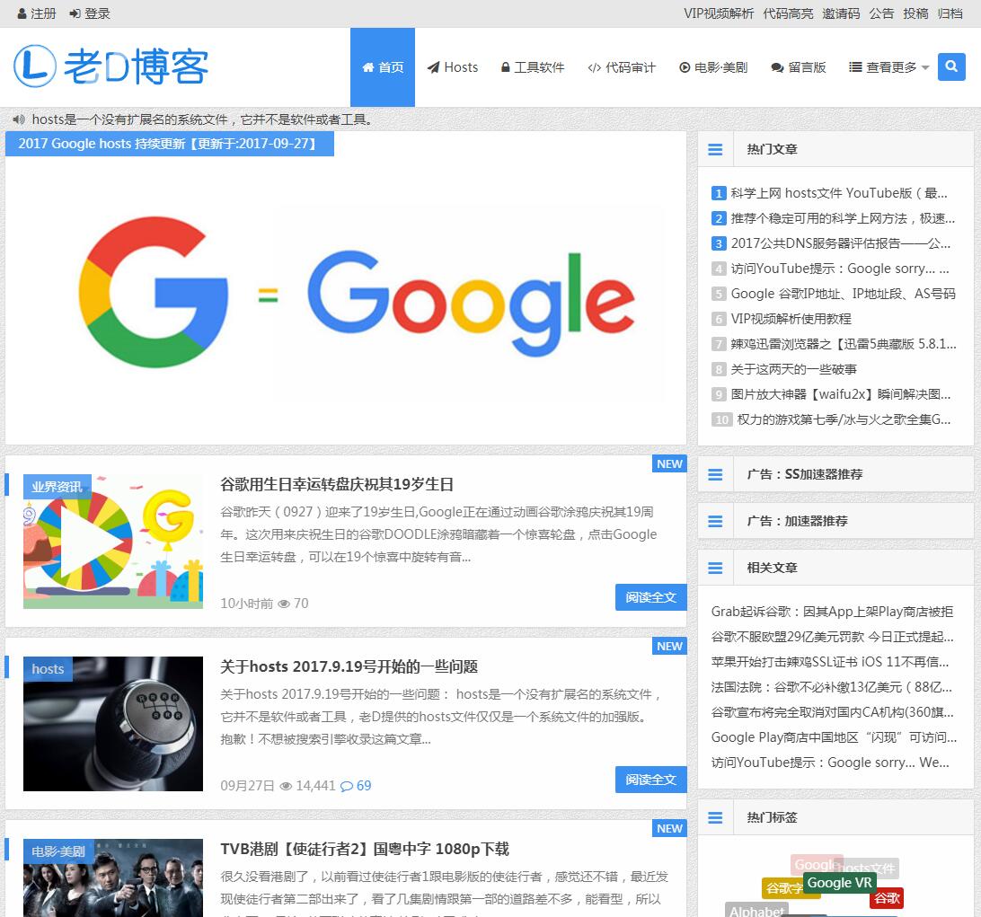Click hosts category tag on thumbnail

pyautogui.click(x=48, y=669)
